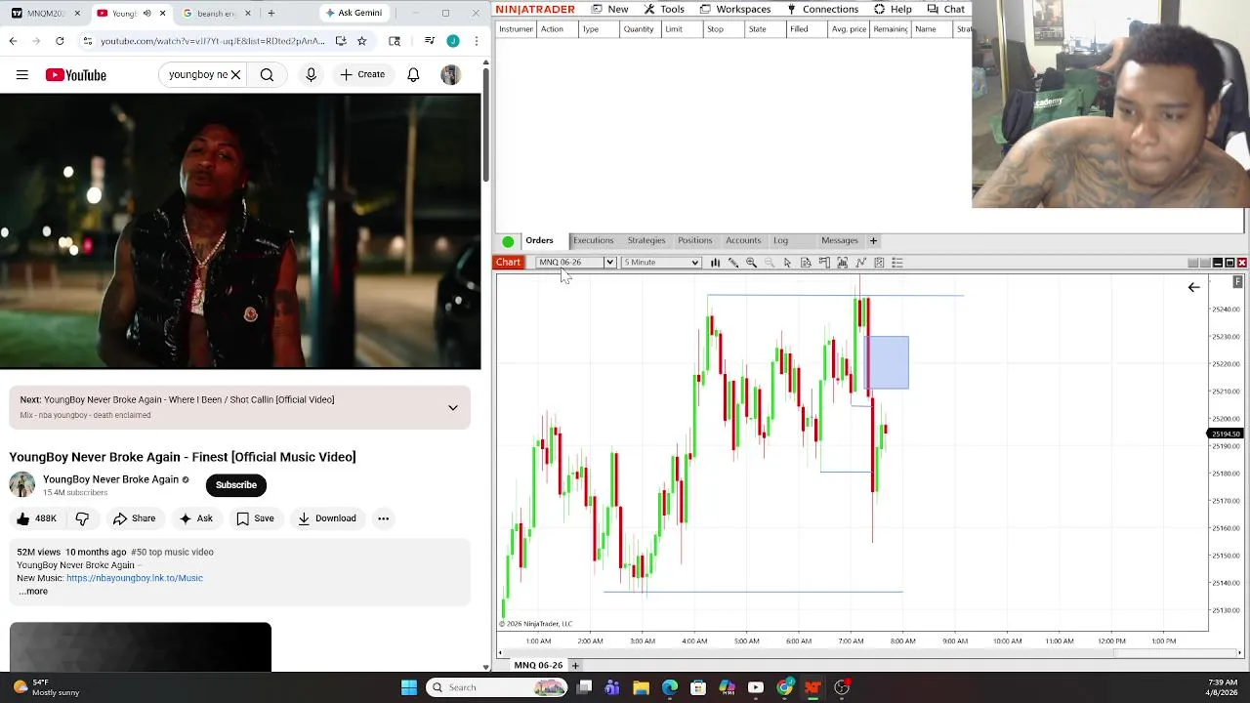Open the indicators icon in chart toolbar

pos(860,263)
